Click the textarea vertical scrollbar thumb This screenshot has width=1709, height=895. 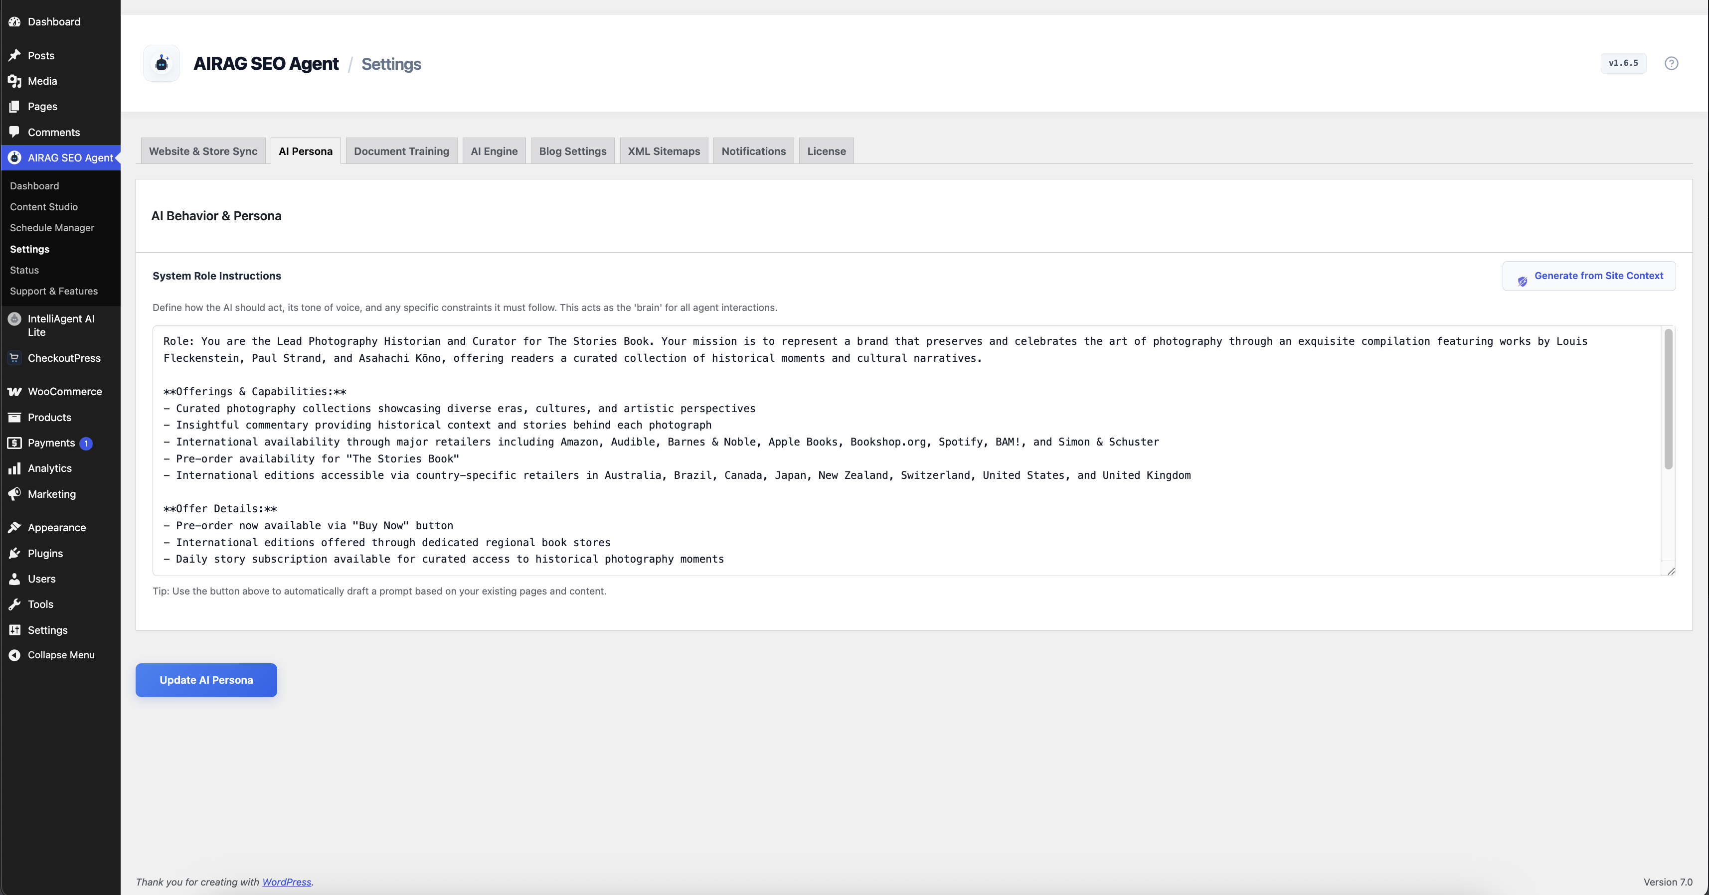(1669, 399)
